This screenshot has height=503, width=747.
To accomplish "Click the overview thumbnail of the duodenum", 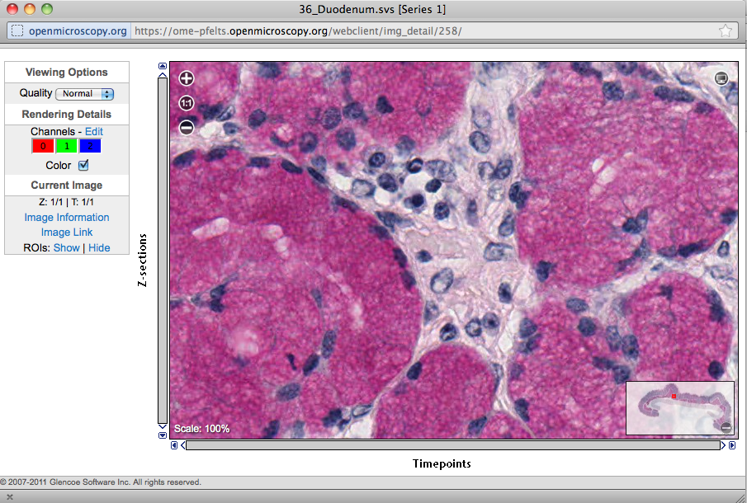I will (x=680, y=408).
